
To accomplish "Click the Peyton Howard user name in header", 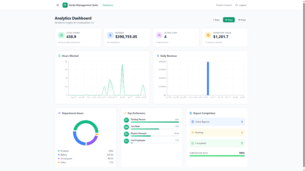I will (x=224, y=5).
